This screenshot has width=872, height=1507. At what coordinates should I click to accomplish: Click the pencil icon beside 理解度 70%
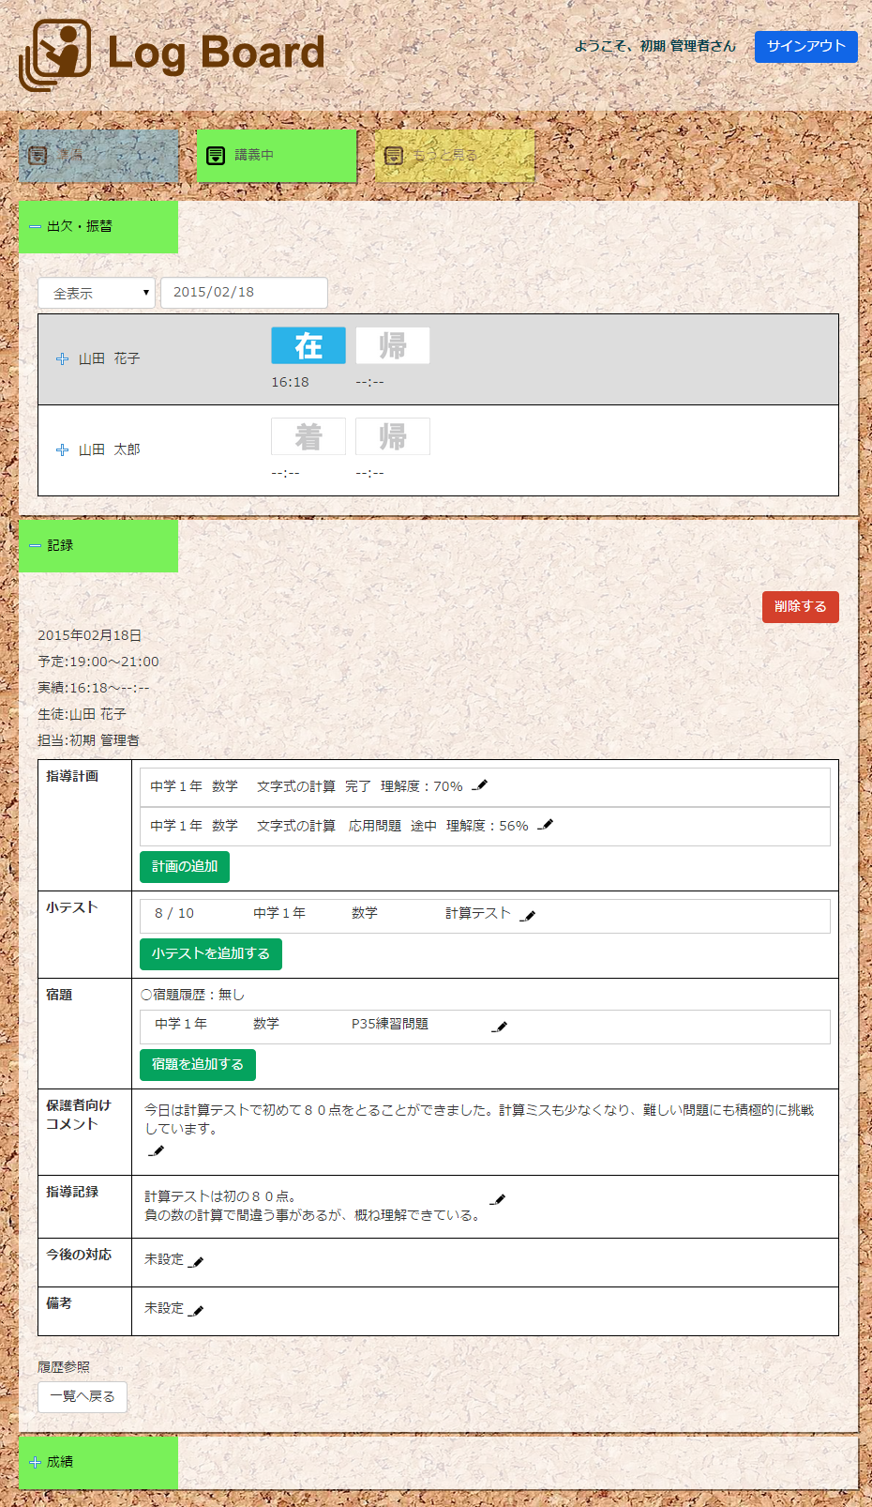(x=480, y=785)
